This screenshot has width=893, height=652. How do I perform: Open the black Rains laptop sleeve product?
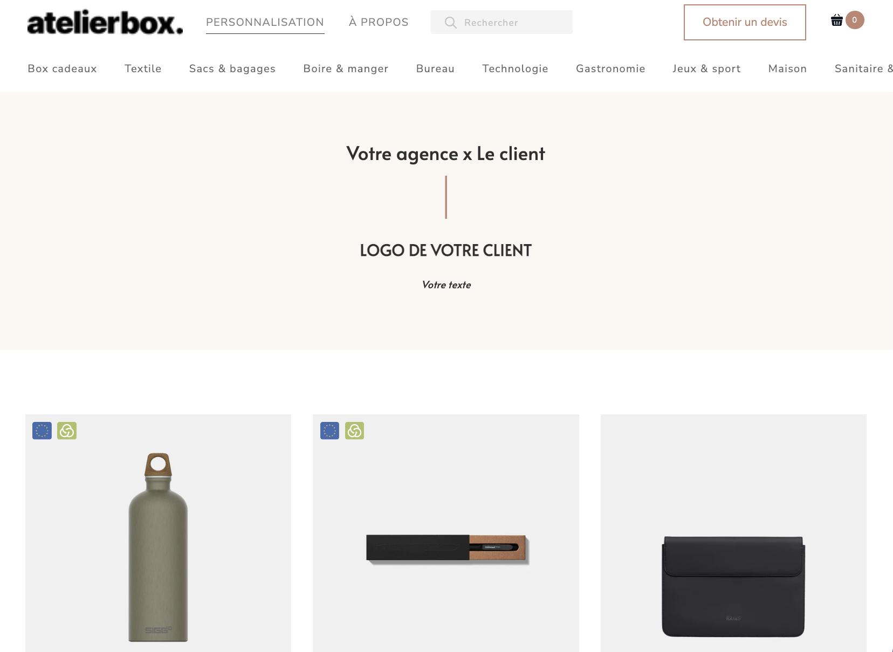(x=733, y=586)
